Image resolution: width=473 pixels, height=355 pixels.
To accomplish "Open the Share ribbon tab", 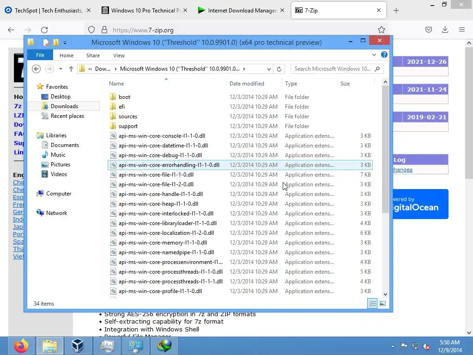I will [x=93, y=55].
